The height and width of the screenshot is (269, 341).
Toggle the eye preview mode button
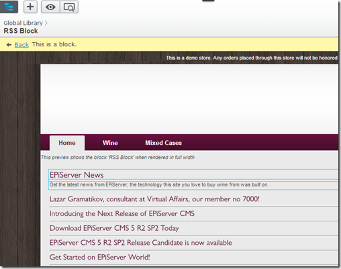50,7
